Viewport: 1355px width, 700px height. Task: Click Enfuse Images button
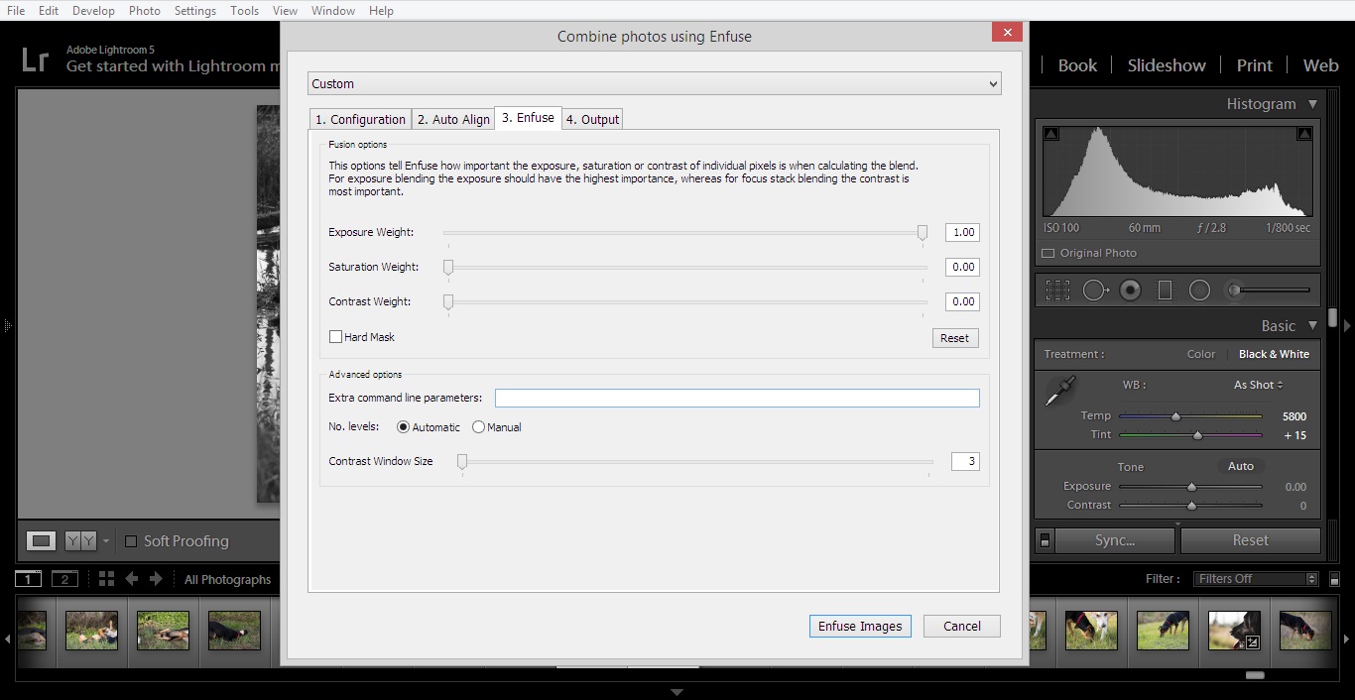[x=860, y=627]
